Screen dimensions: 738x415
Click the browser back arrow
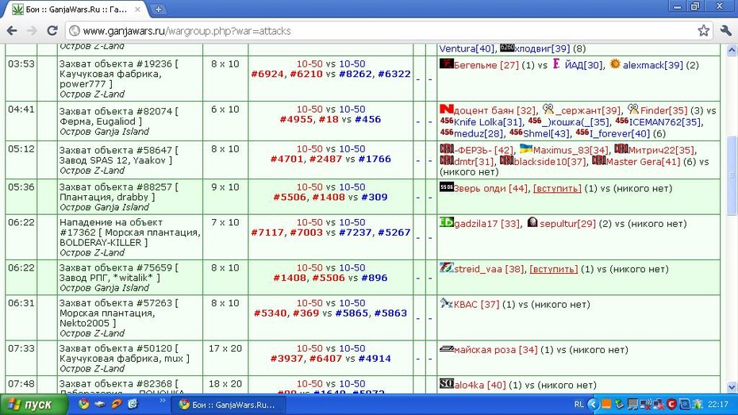pos(12,31)
